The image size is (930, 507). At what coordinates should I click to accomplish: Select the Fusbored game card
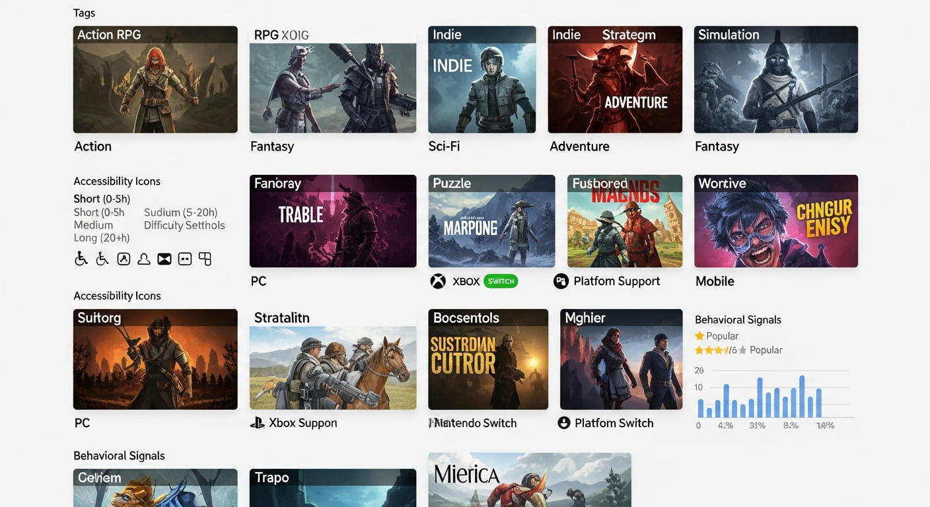(x=625, y=221)
